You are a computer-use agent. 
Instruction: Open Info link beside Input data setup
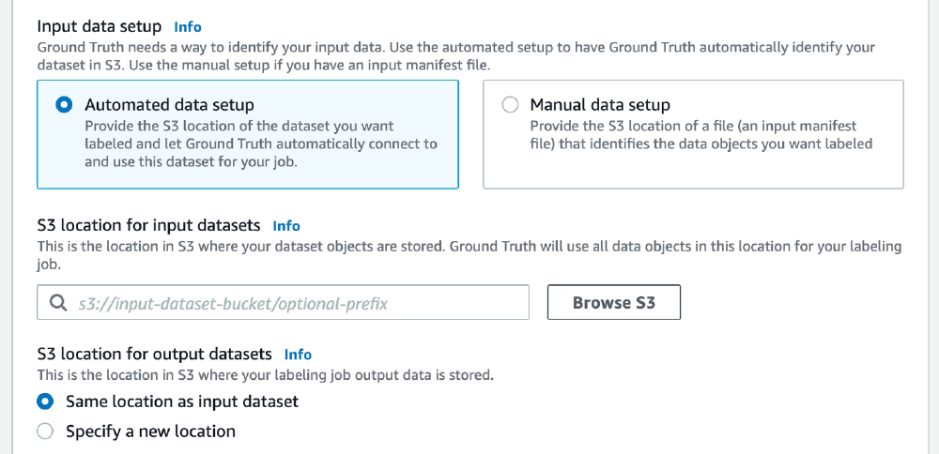[188, 27]
